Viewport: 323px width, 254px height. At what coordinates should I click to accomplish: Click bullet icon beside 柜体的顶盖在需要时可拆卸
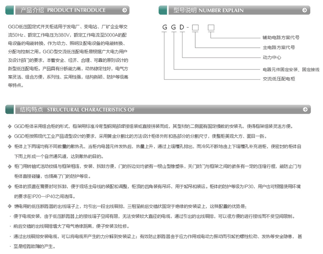coord(9,186)
